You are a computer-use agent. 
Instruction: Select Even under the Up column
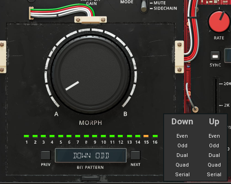(214, 136)
